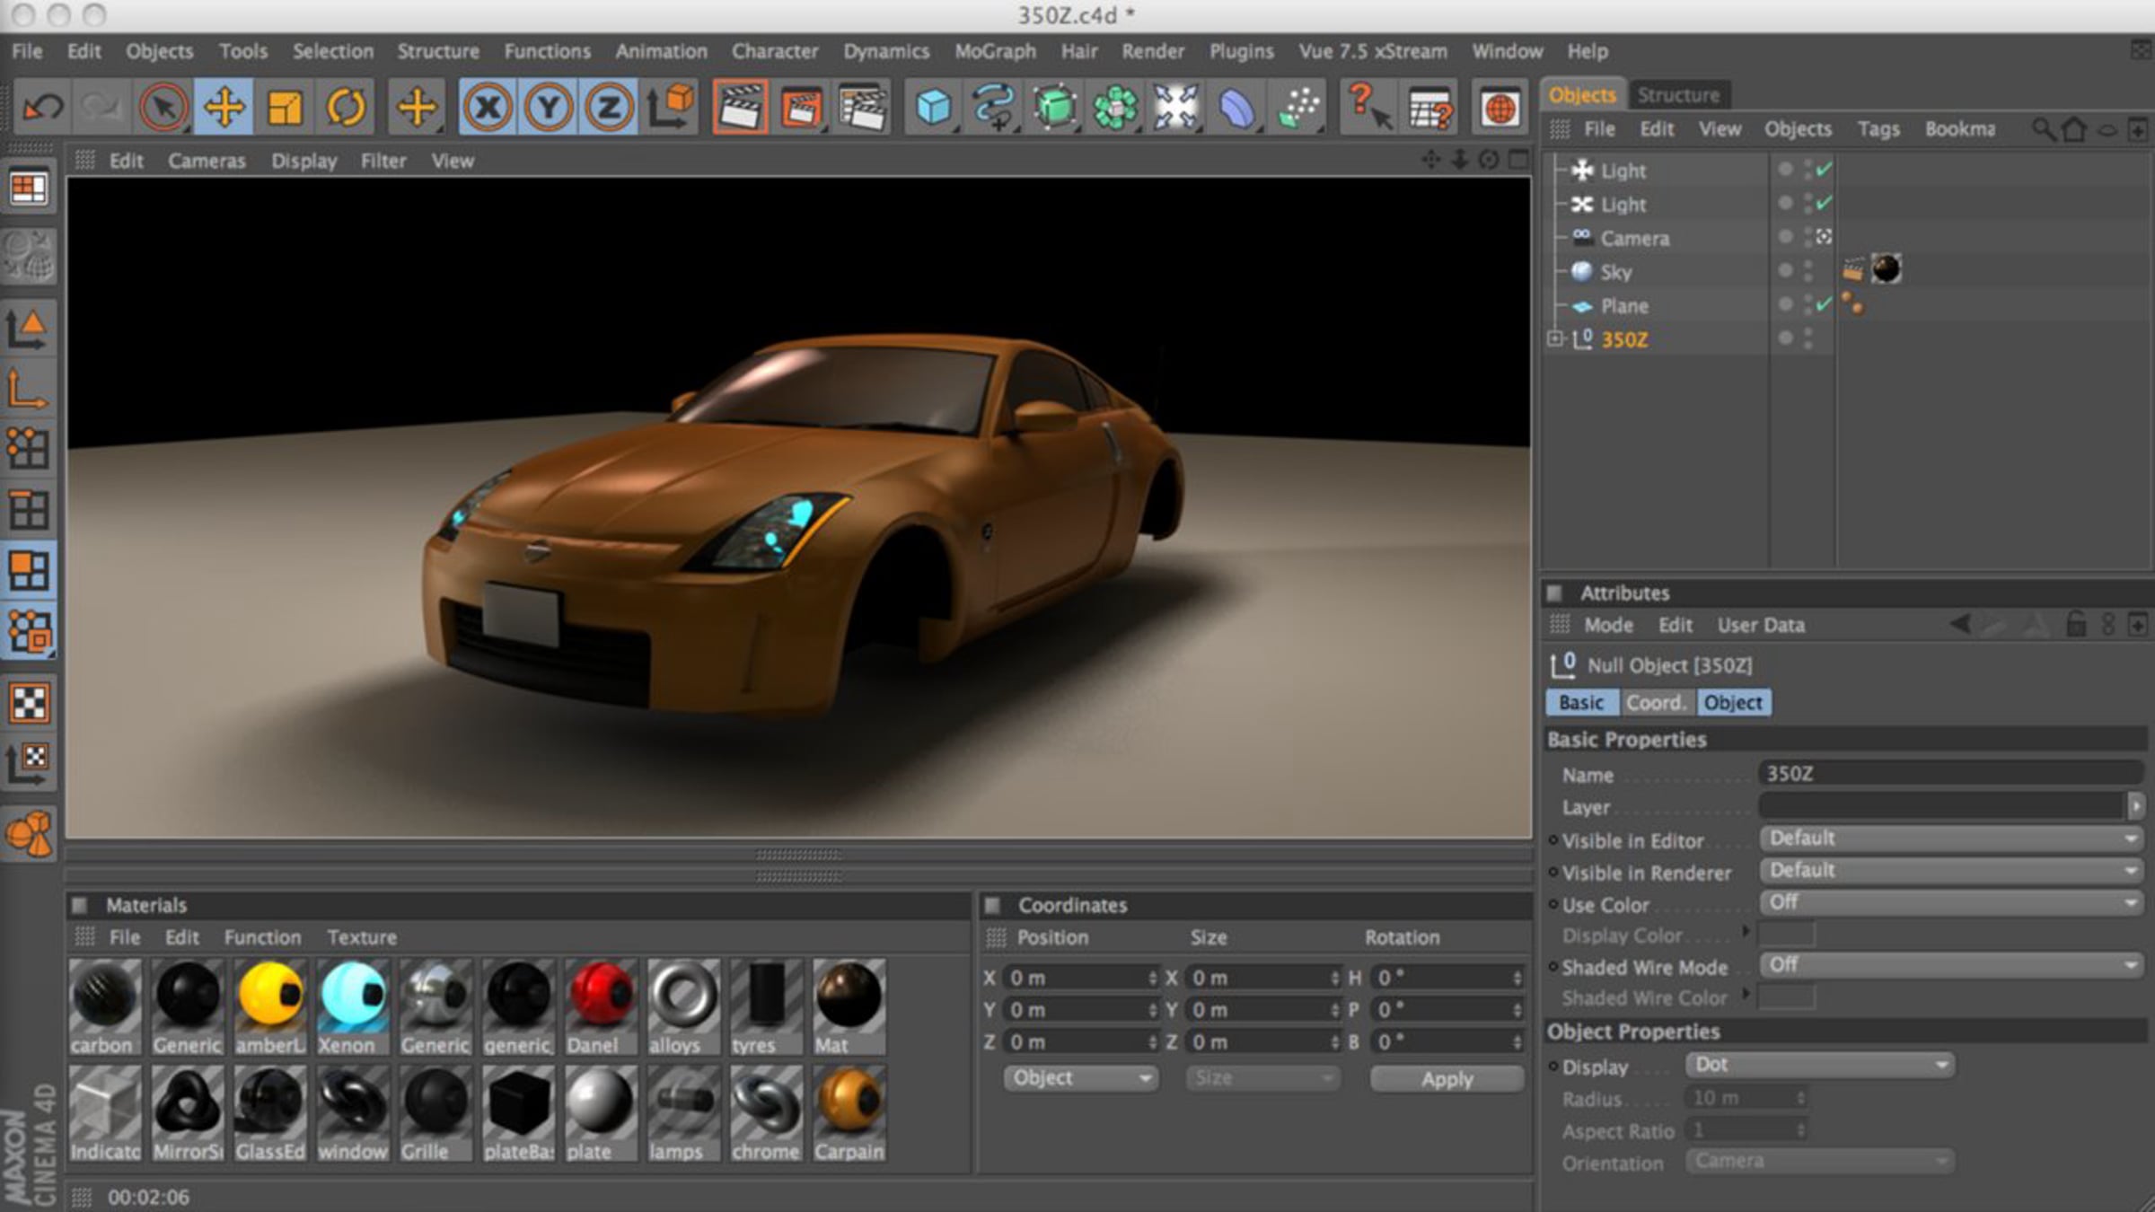Open the Coord. attributes tab
2155x1212 pixels.
click(x=1657, y=702)
